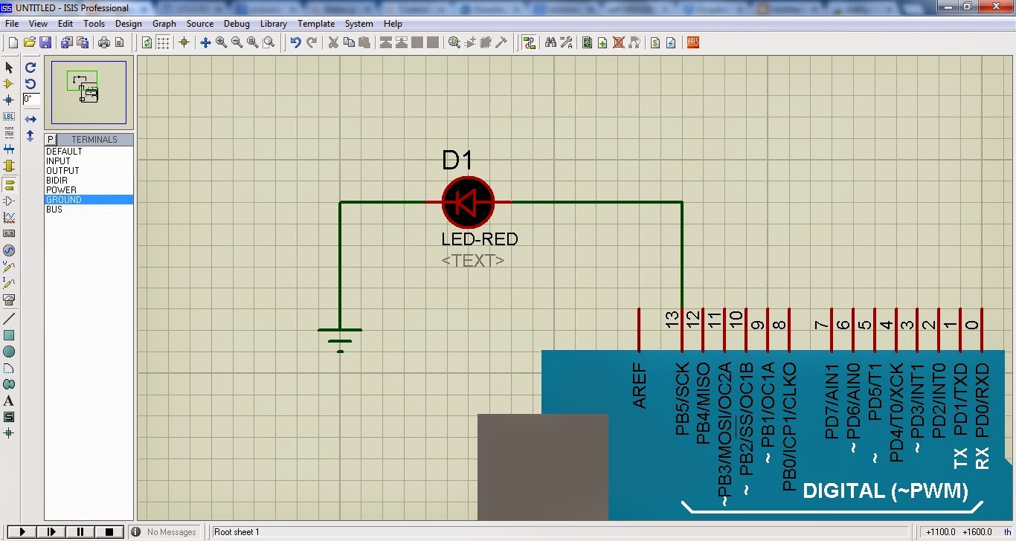1016x541 pixels.
Task: Open the Debug menu
Action: pyautogui.click(x=237, y=23)
